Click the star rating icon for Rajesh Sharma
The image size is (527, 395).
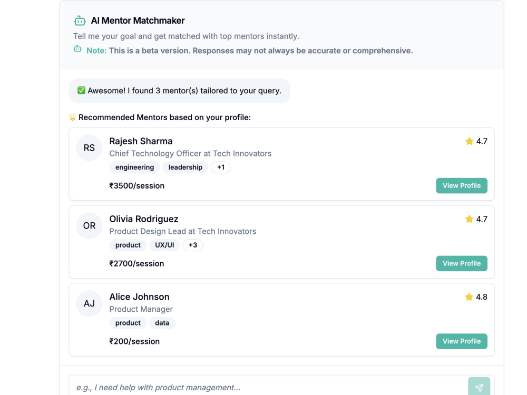pos(469,141)
